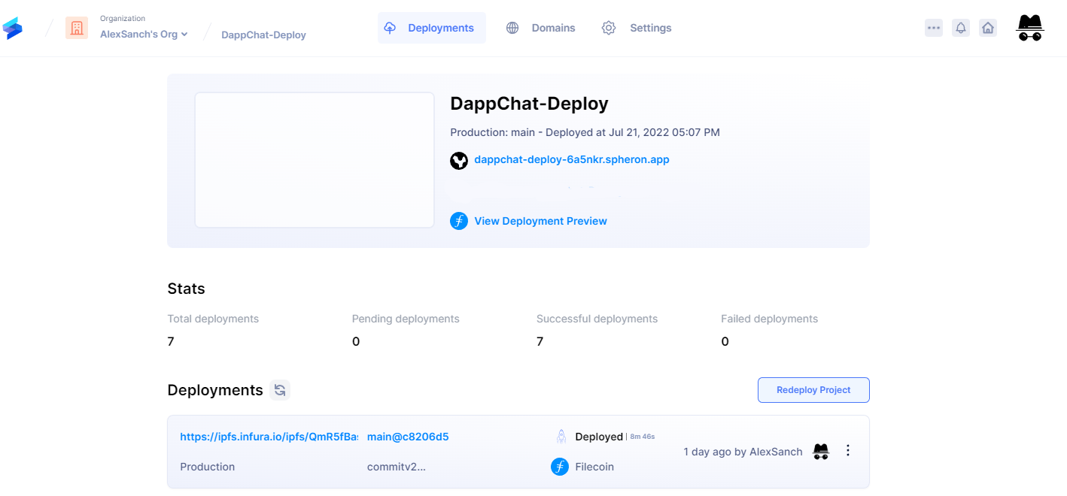Open dappchat-deploy-6a5nkr.spheron.app link
Image resolution: width=1067 pixels, height=496 pixels.
[572, 159]
